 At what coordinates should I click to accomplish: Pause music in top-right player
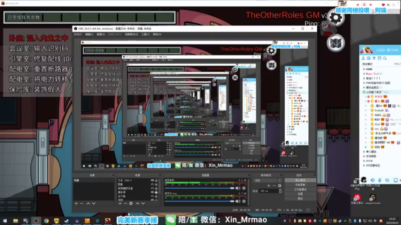(x=364, y=4)
